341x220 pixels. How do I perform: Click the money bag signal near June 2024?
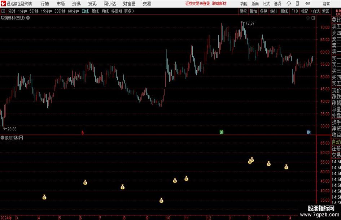click(x=85, y=182)
